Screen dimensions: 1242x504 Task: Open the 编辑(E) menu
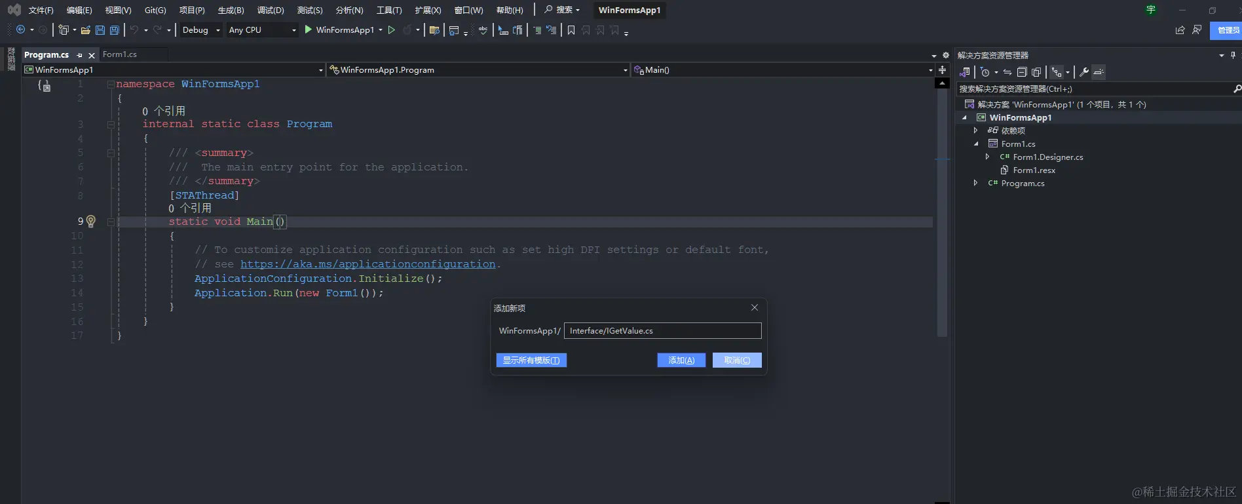79,10
